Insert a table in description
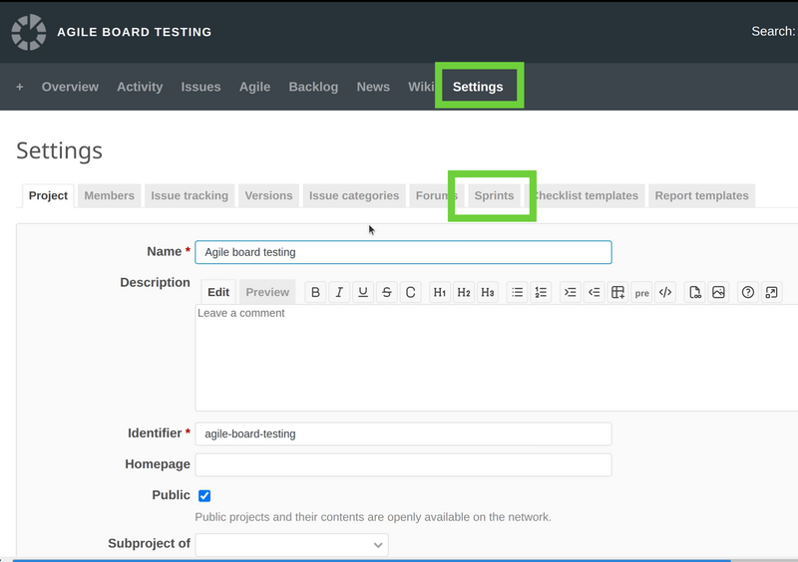Image resolution: width=798 pixels, height=562 pixels. (618, 292)
